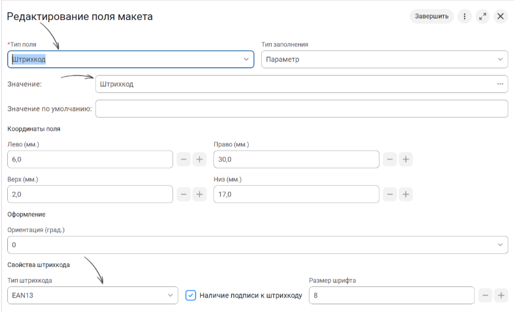Expand the Тип штрихкода EAN13 dropdown
This screenshot has height=312, width=514.
tap(93, 295)
